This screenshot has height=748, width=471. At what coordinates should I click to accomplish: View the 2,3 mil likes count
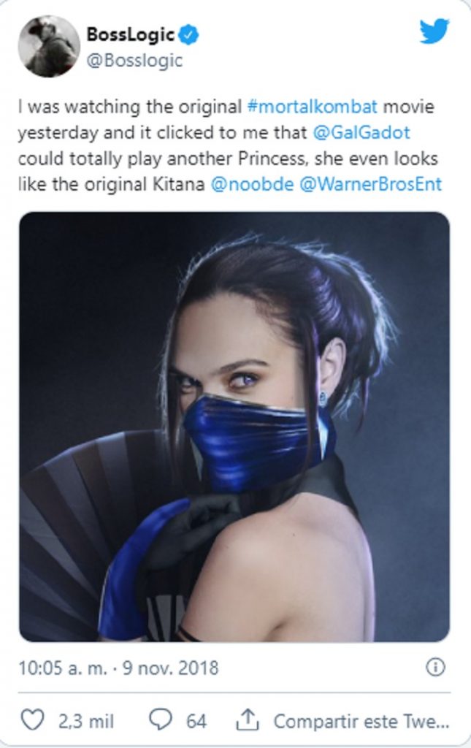pyautogui.click(x=86, y=721)
